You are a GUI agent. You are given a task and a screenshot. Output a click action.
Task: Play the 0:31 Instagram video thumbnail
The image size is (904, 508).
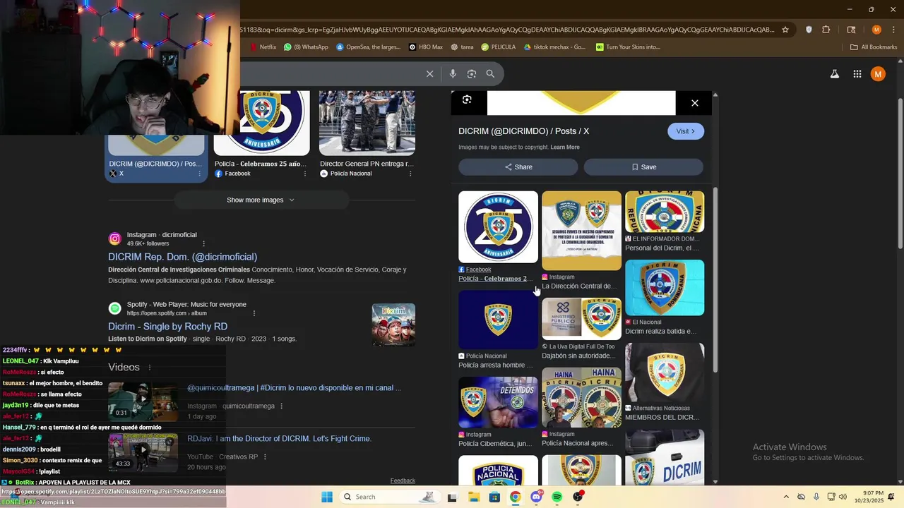pos(143,401)
